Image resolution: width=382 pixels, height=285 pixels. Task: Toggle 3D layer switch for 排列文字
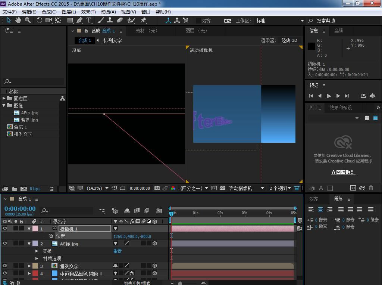(x=154, y=266)
